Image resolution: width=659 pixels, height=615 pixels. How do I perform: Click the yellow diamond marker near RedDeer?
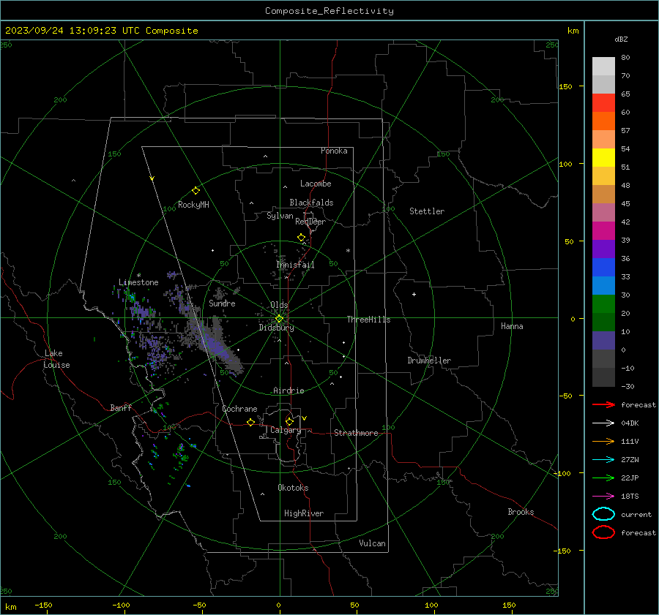[301, 238]
